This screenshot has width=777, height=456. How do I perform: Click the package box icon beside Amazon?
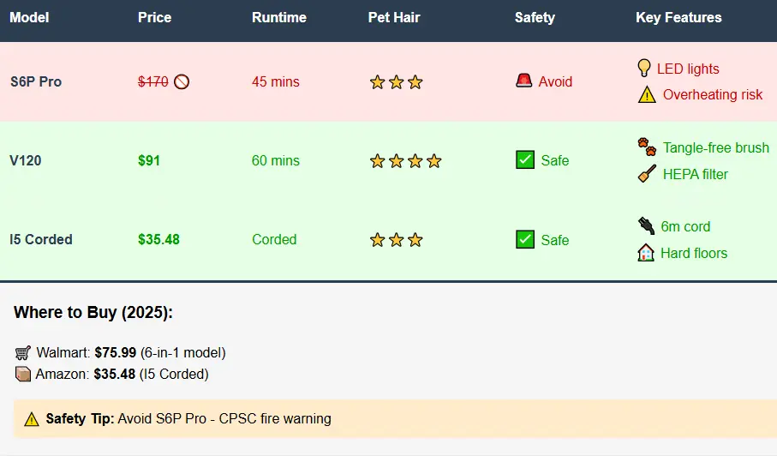click(x=23, y=374)
